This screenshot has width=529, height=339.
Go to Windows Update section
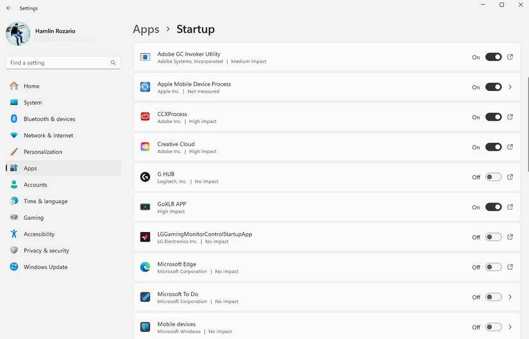[46, 267]
